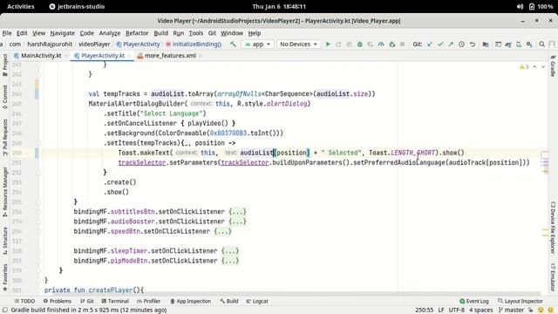Image resolution: width=558 pixels, height=314 pixels.
Task: Open the app run configuration dropdown
Action: 258,44
